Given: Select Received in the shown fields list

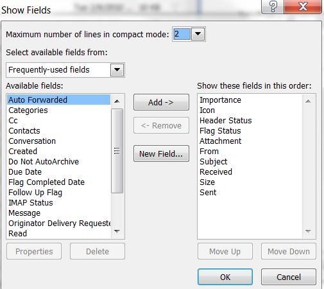Looking at the screenshot, I should pyautogui.click(x=216, y=172).
